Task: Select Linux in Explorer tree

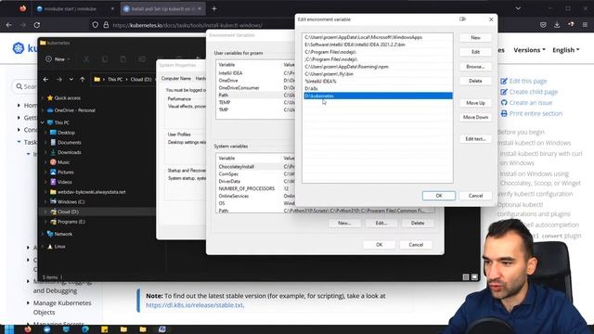Action: pyautogui.click(x=56, y=247)
